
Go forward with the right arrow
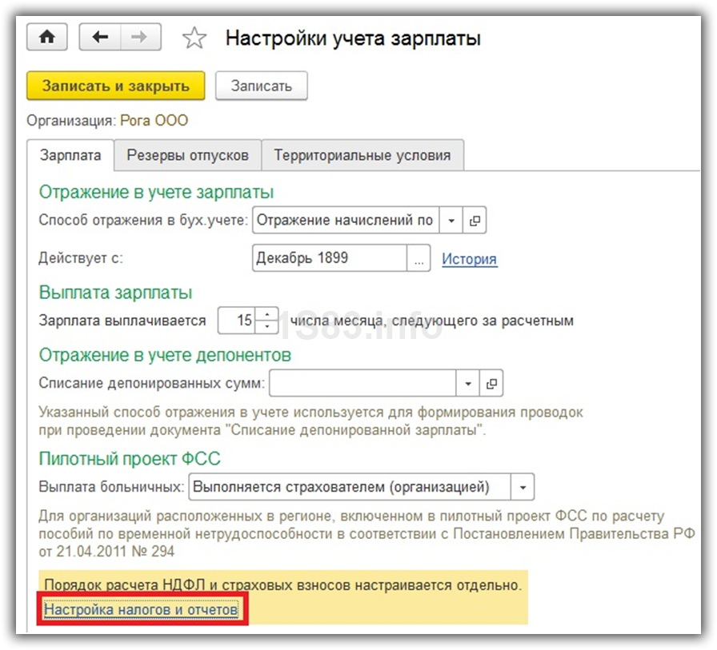140,38
